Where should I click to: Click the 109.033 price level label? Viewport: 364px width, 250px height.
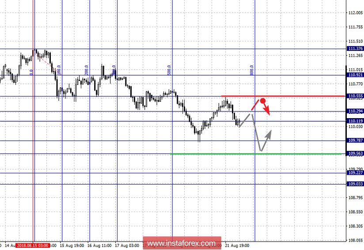[x=355, y=184]
